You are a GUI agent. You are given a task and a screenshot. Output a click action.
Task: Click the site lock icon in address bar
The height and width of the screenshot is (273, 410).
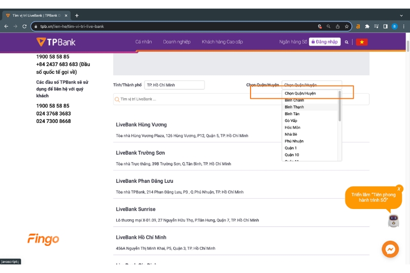pos(36,27)
